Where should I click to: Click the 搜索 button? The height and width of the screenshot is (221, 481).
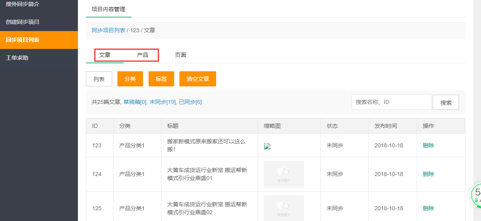click(x=446, y=102)
